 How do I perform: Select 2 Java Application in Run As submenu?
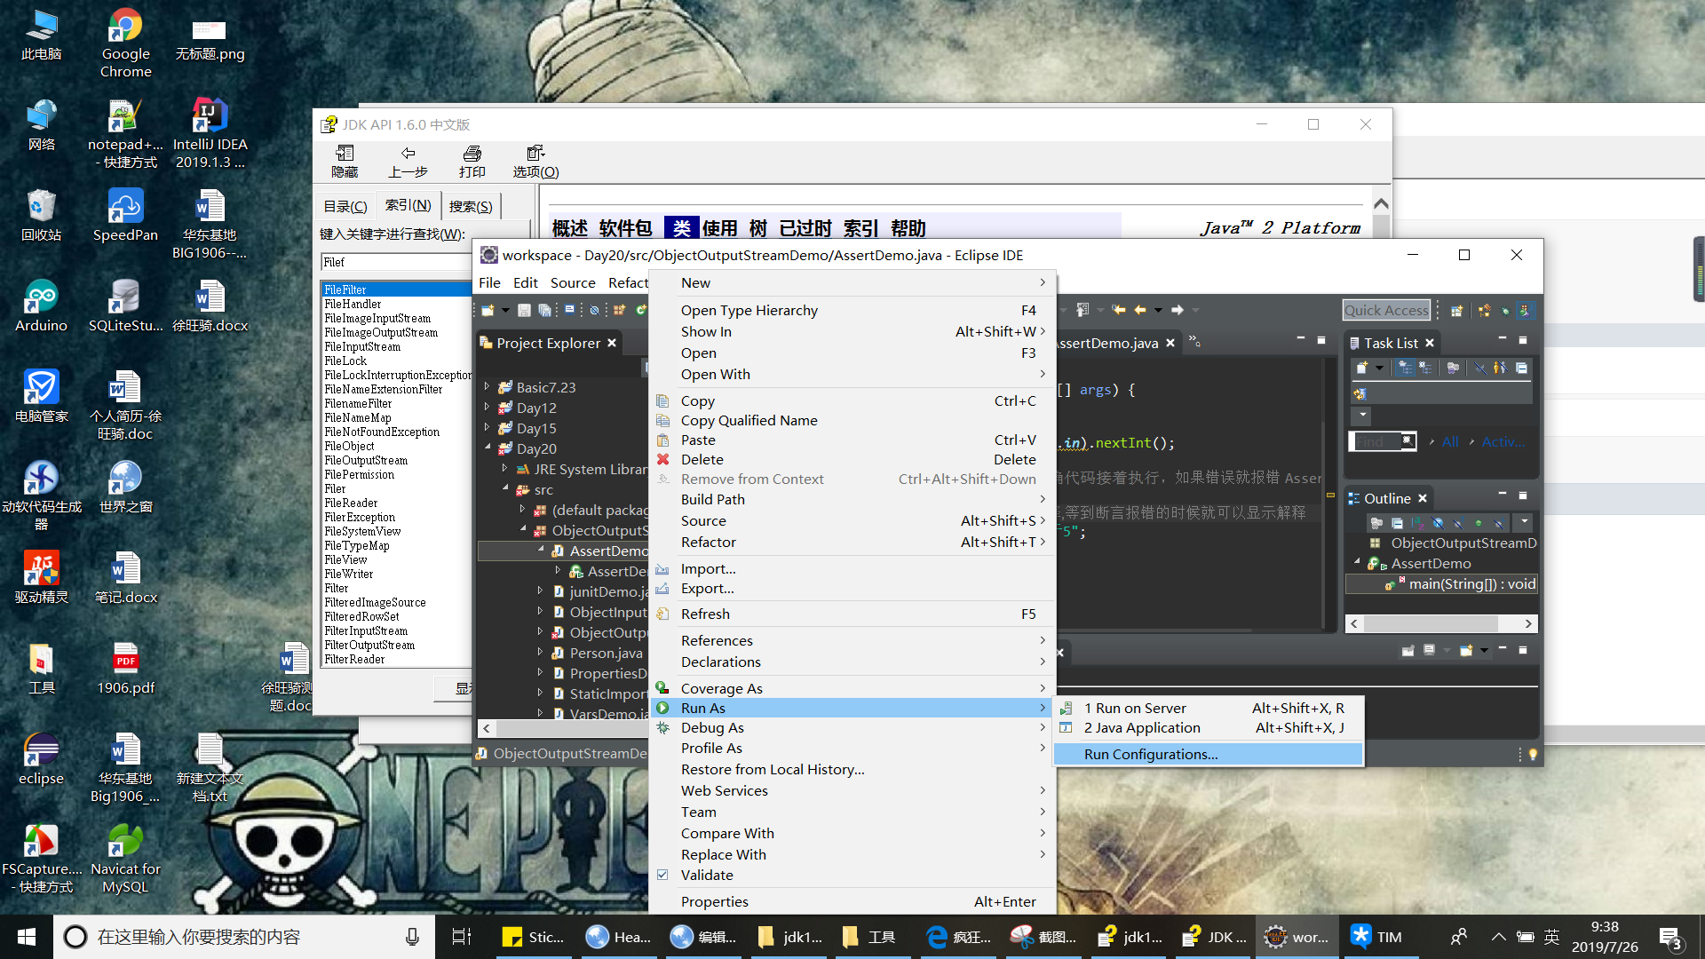coord(1208,727)
